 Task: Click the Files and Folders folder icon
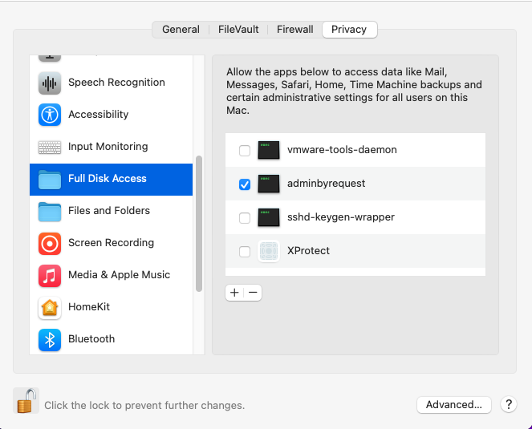click(50, 211)
